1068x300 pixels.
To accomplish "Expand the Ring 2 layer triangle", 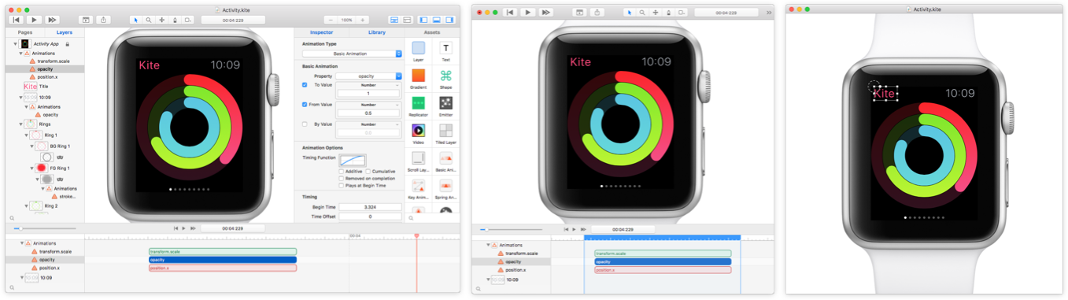I will click(26, 206).
